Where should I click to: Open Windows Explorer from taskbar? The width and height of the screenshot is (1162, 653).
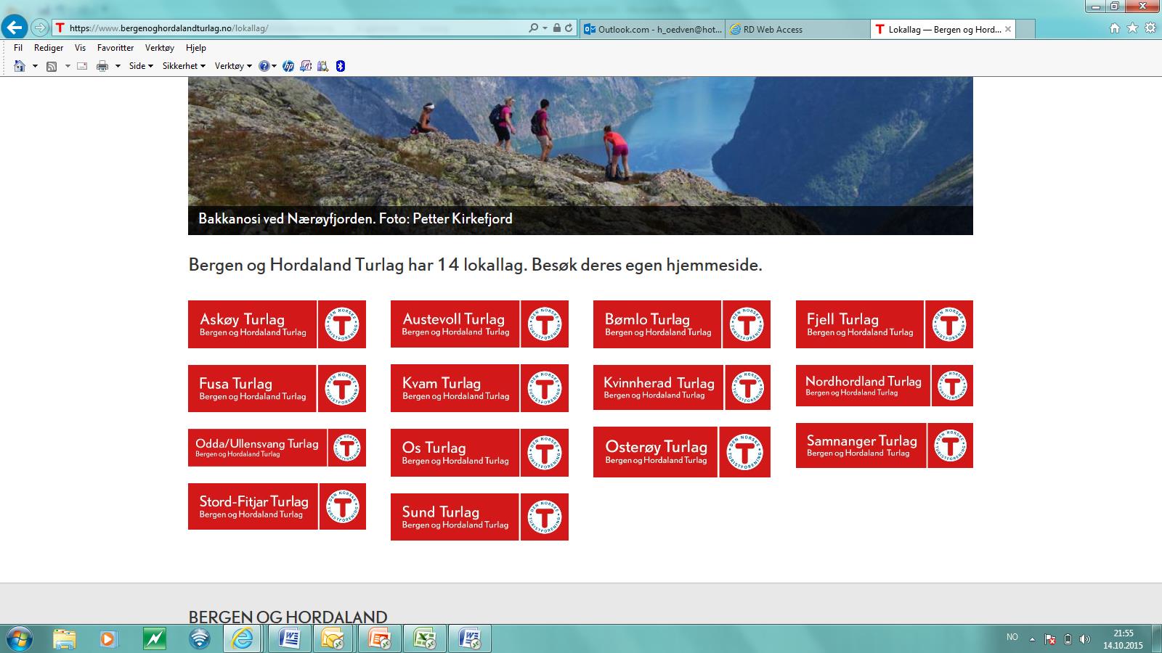coord(64,638)
